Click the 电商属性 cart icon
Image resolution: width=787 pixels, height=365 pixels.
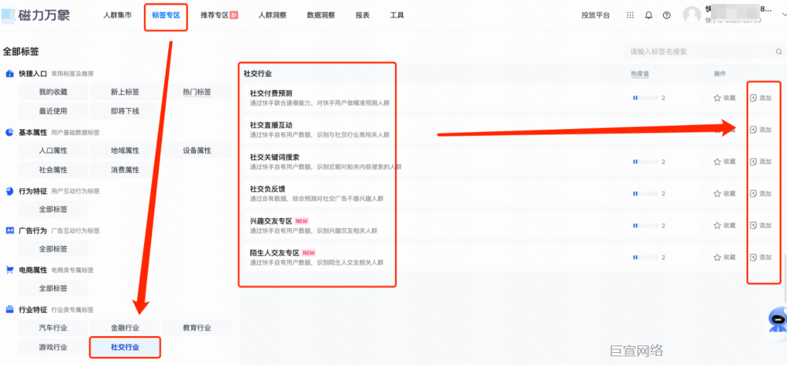pyautogui.click(x=9, y=270)
